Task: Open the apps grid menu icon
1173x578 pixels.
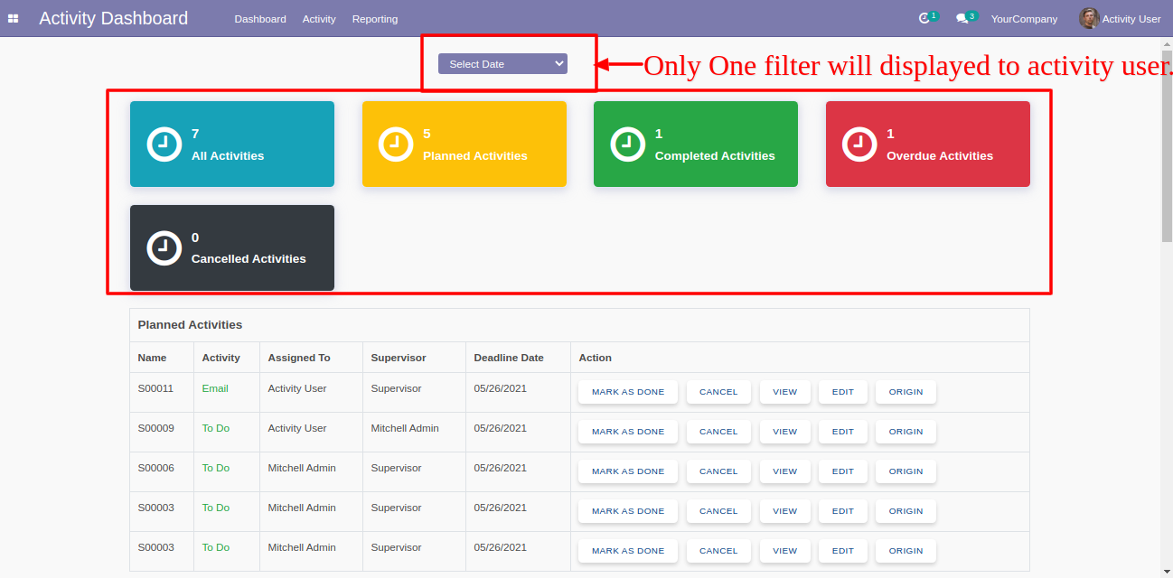Action: click(x=13, y=18)
